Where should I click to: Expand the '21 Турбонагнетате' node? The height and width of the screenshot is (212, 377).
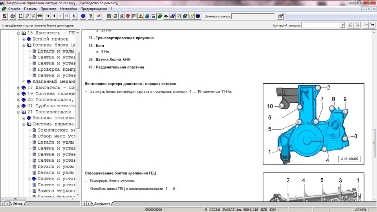pyautogui.click(x=18, y=106)
